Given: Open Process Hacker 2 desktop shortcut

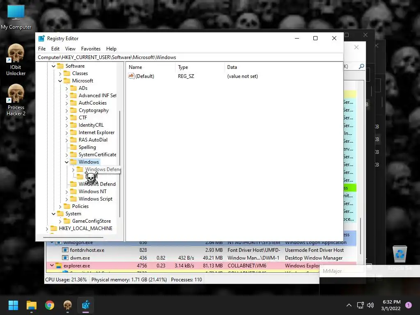Looking at the screenshot, I should click(x=16, y=100).
